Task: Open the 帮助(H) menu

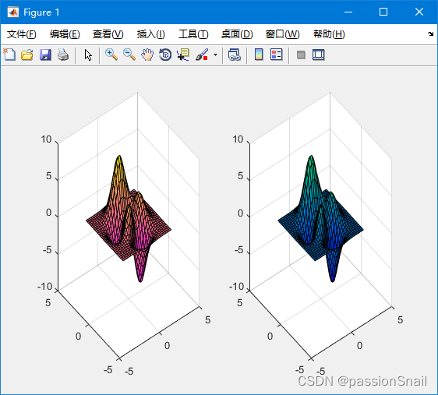Action: pyautogui.click(x=329, y=34)
